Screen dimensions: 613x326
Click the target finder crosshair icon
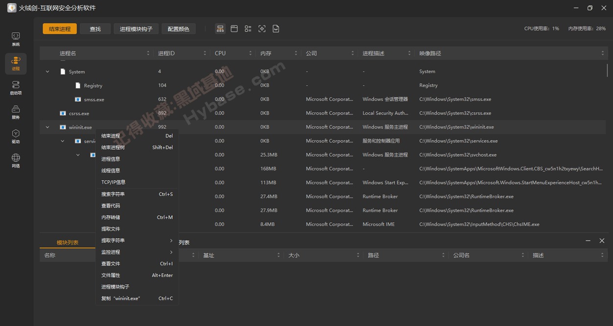[x=262, y=29]
